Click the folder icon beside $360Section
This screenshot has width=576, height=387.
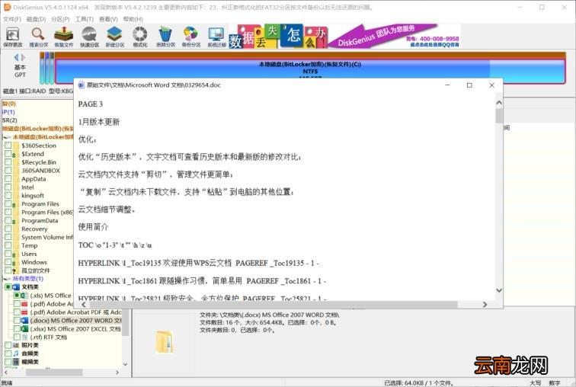pyautogui.click(x=16, y=146)
